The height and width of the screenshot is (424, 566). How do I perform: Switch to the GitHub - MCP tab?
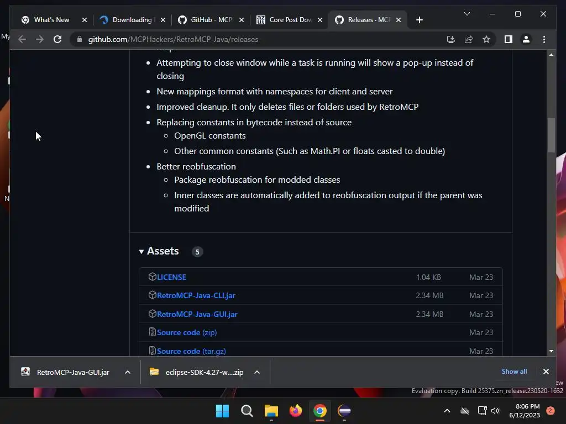211,20
